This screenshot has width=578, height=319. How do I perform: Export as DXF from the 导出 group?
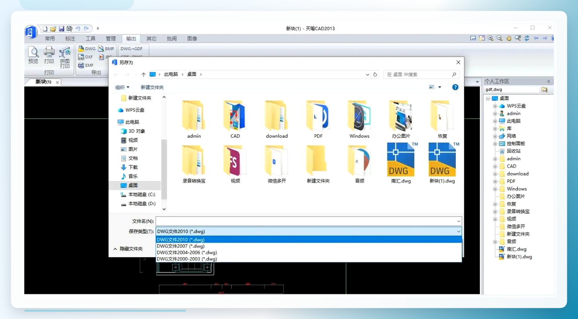tap(86, 57)
